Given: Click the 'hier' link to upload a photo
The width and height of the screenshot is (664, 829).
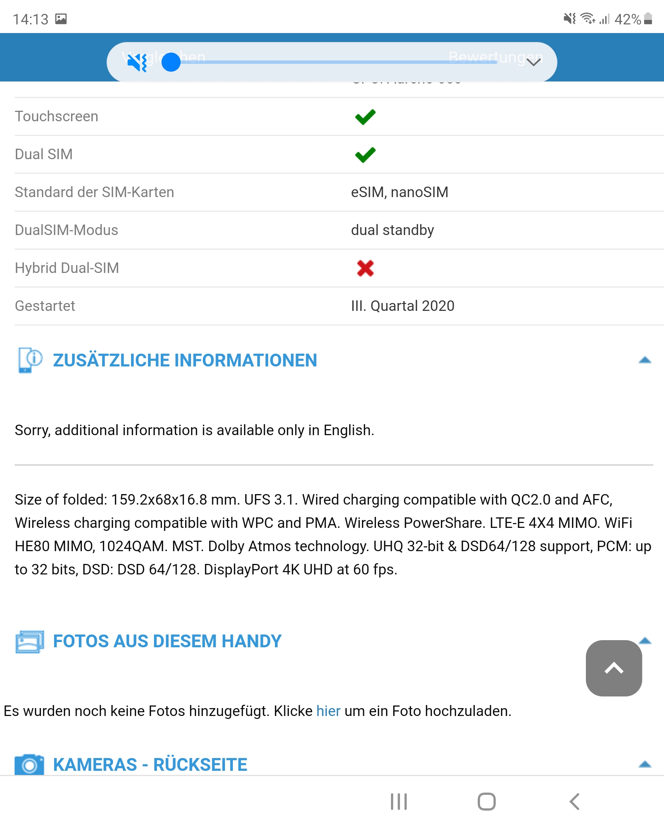Looking at the screenshot, I should coord(328,711).
